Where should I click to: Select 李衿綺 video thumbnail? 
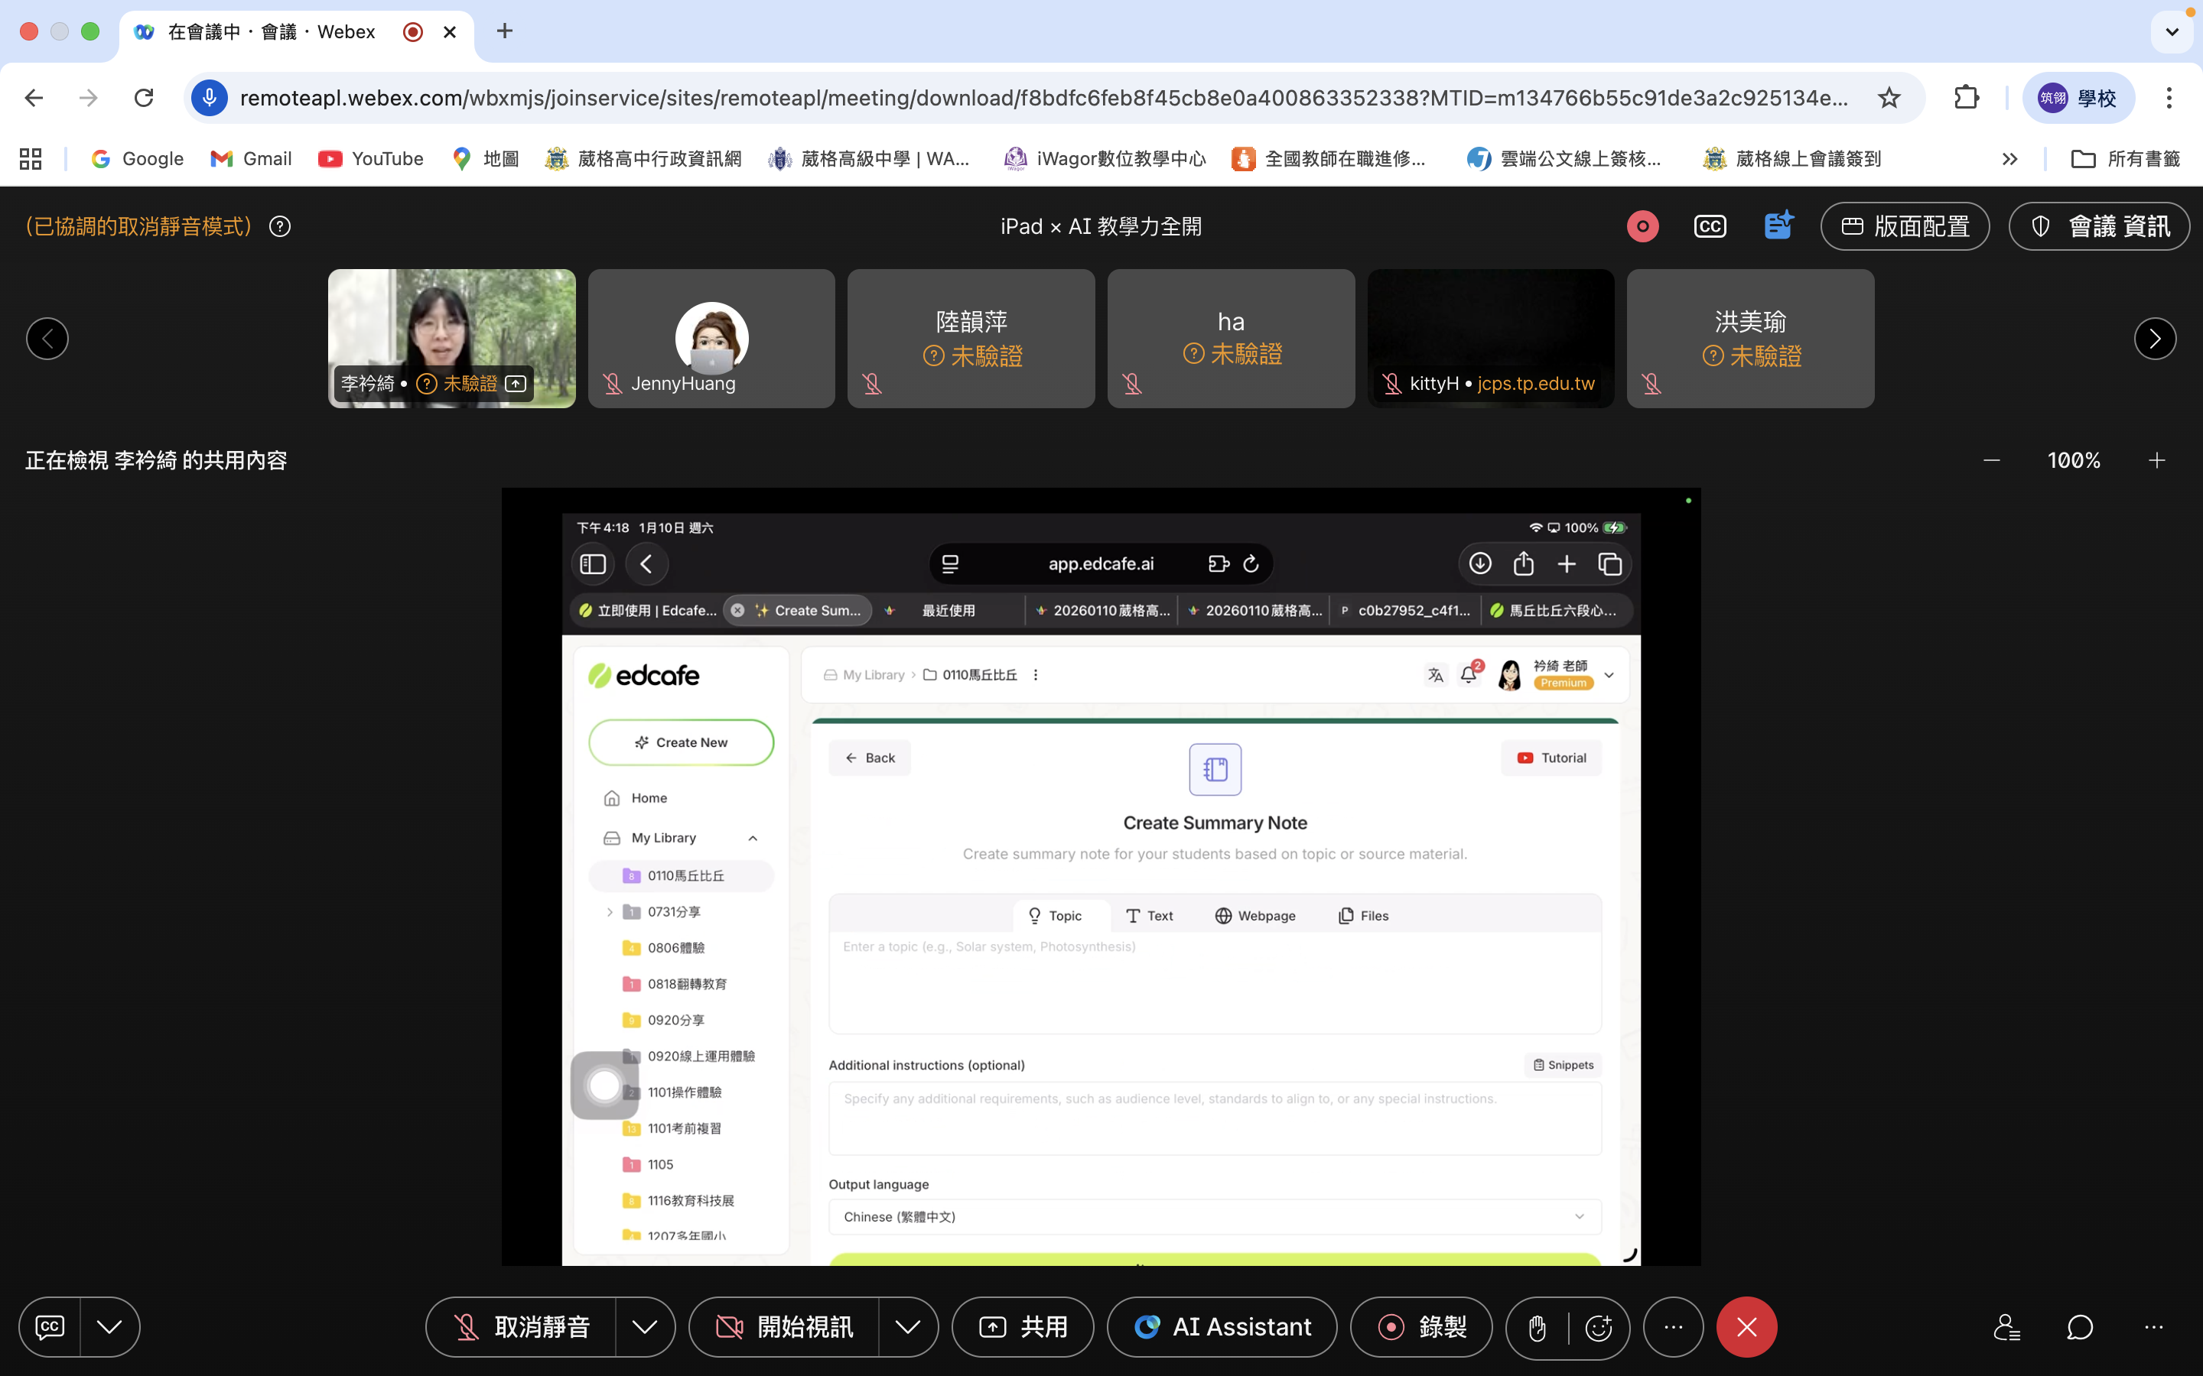(451, 338)
